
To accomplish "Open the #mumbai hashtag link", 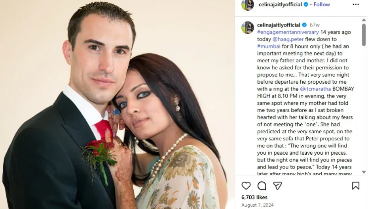I will click(x=269, y=46).
